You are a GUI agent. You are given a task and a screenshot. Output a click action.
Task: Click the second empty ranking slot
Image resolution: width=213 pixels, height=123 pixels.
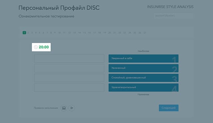point(69,68)
